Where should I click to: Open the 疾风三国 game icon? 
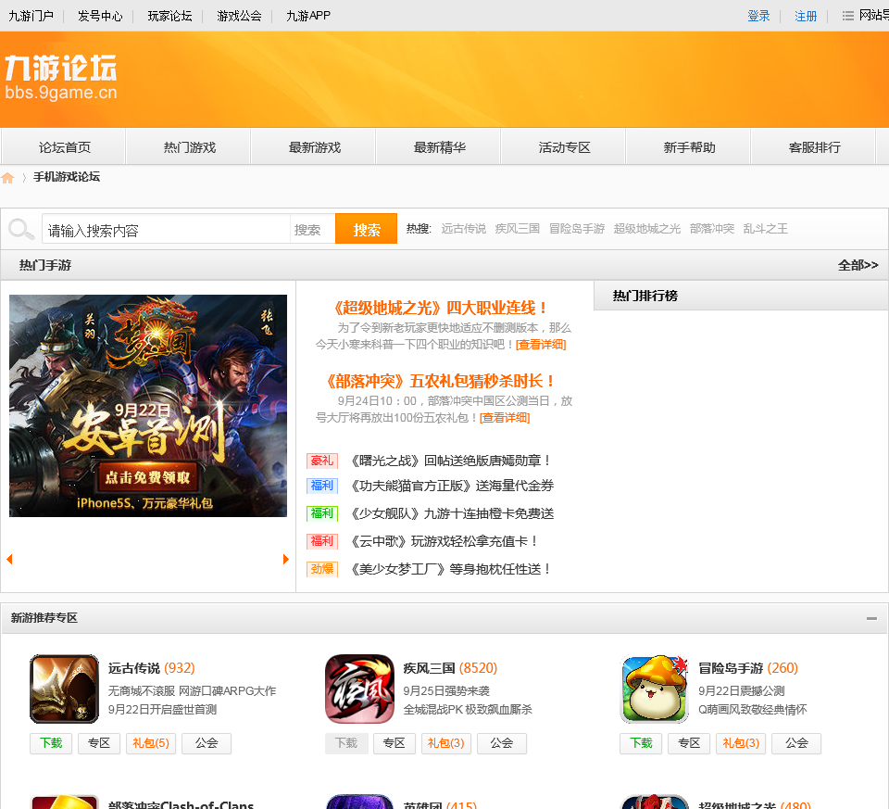coord(359,689)
